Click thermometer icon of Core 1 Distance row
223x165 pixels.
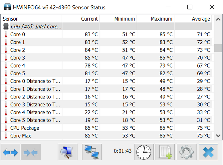[6, 89]
